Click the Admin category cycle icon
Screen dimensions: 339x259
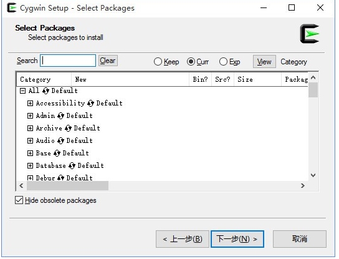pos(60,116)
